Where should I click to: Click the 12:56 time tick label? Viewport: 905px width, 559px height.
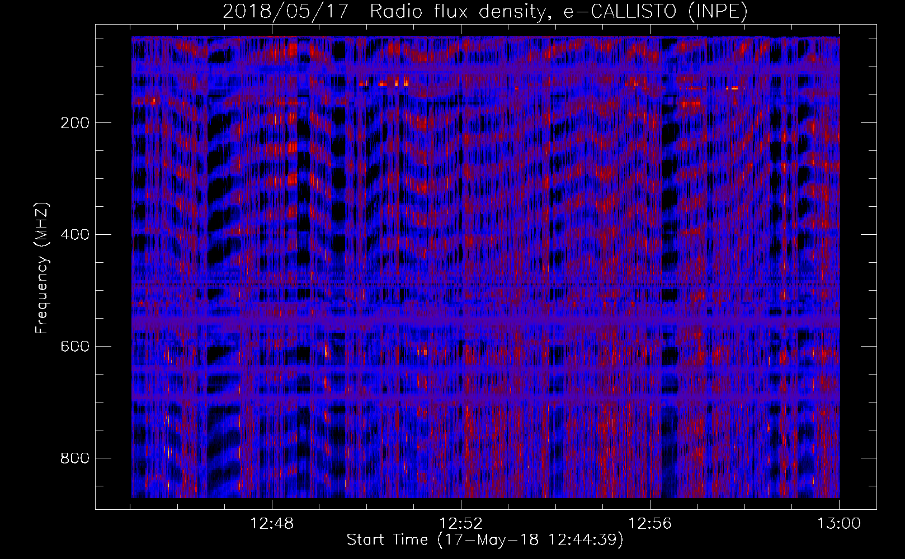tap(651, 524)
